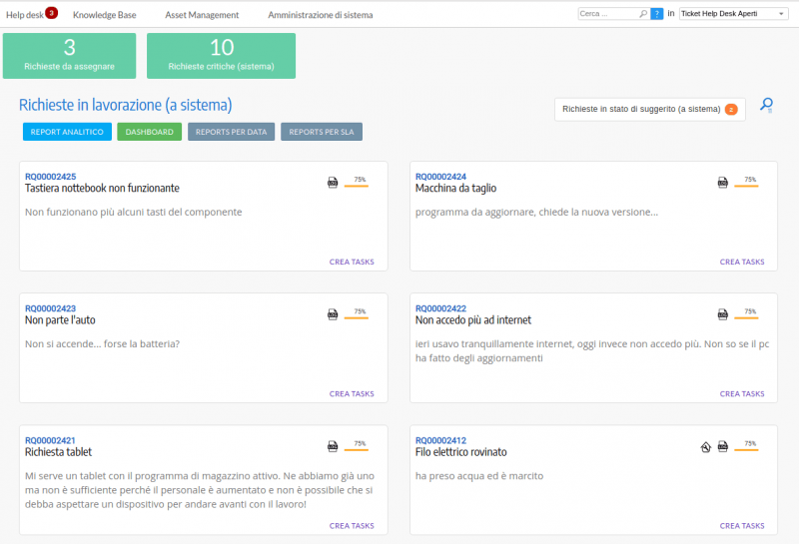Click title 'Non accedo più ad internet'
Screen dimensions: 799x544
pos(472,320)
